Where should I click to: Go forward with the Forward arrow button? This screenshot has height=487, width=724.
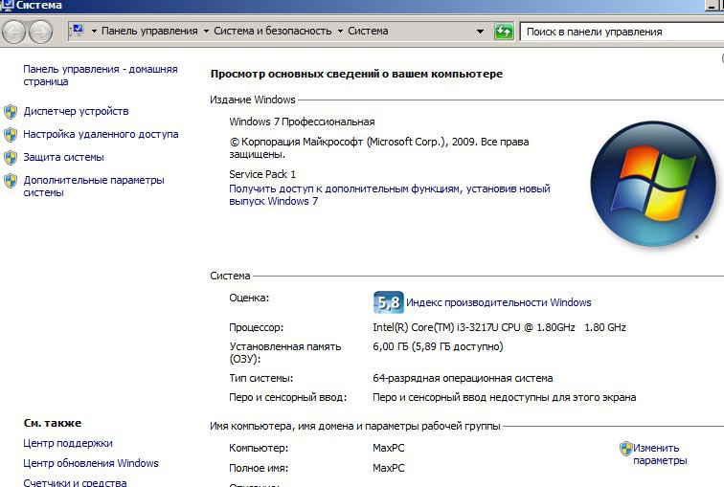pos(40,32)
